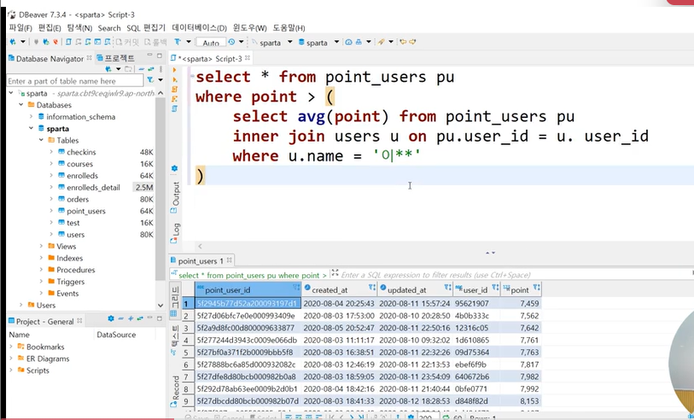Screen dimensions: 694x420
Task: Expand the Indexes folder
Action: tap(41, 258)
